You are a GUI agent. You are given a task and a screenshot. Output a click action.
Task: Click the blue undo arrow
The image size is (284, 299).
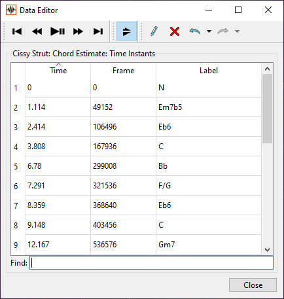click(195, 31)
